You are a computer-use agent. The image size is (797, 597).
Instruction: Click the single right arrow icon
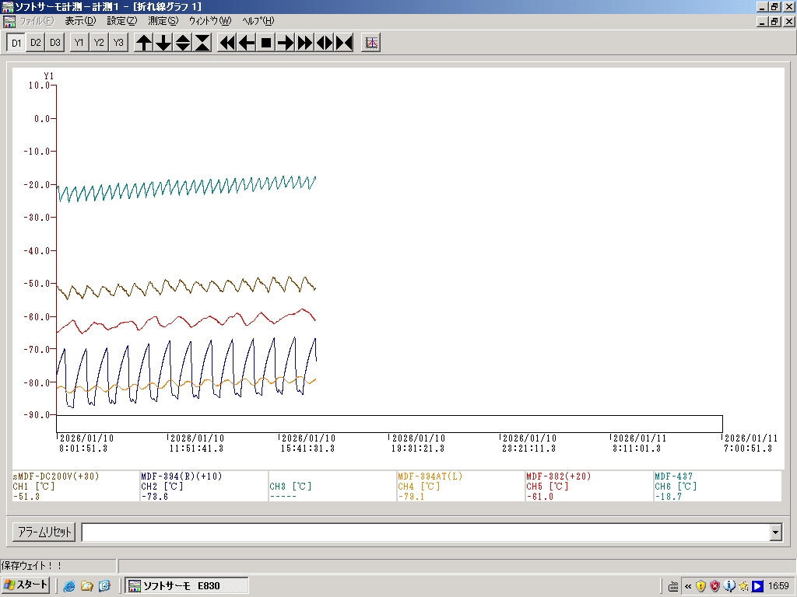pos(286,43)
